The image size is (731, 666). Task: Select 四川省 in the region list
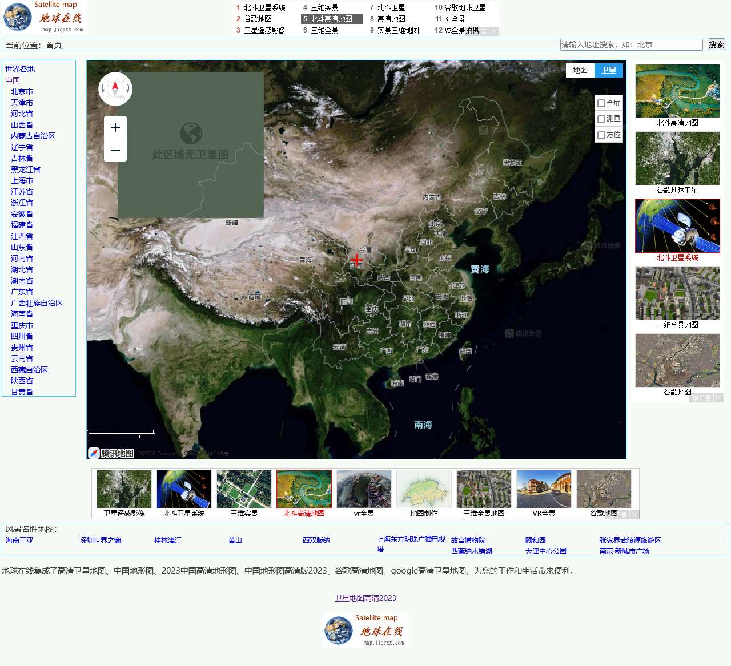point(22,336)
